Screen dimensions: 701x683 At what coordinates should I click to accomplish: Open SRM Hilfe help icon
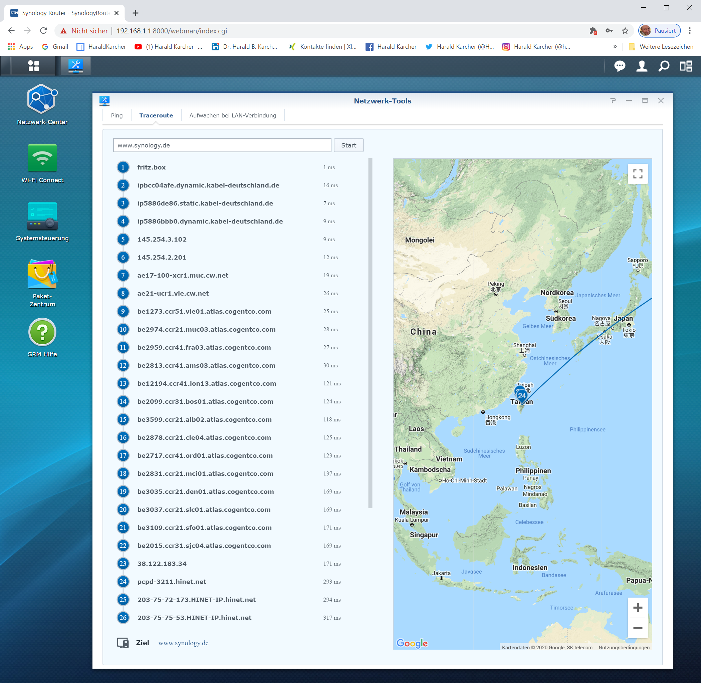[x=42, y=332]
